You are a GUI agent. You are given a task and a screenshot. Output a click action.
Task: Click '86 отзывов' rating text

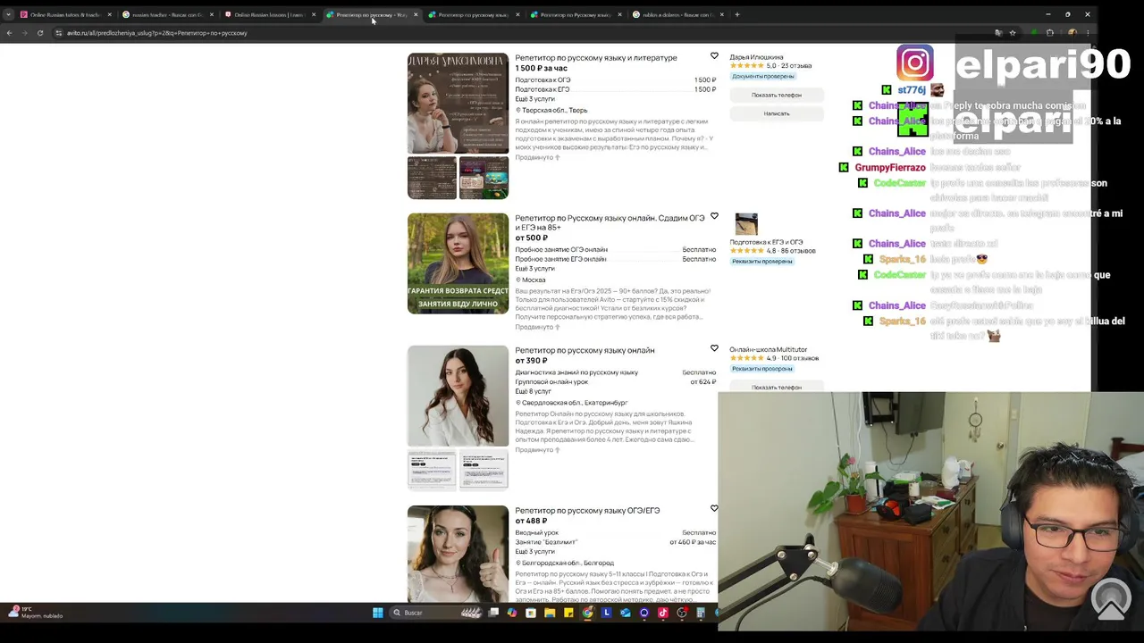click(797, 251)
